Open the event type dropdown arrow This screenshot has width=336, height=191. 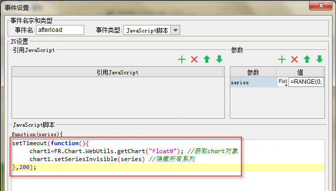coord(175,30)
